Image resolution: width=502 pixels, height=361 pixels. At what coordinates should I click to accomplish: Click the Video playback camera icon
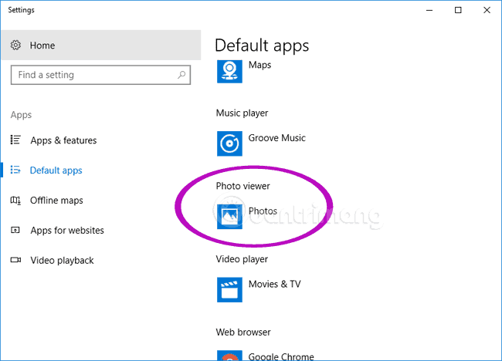pos(15,260)
